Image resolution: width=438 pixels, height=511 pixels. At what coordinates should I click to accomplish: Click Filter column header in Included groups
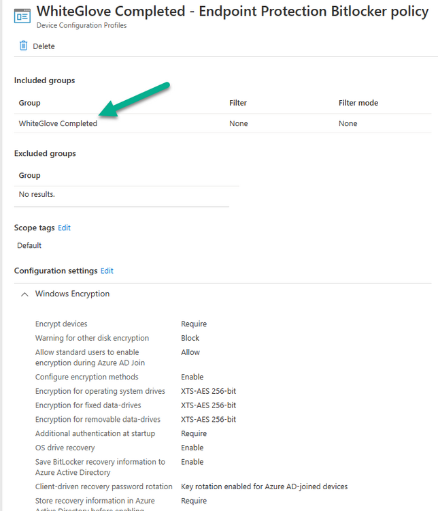pyautogui.click(x=238, y=103)
